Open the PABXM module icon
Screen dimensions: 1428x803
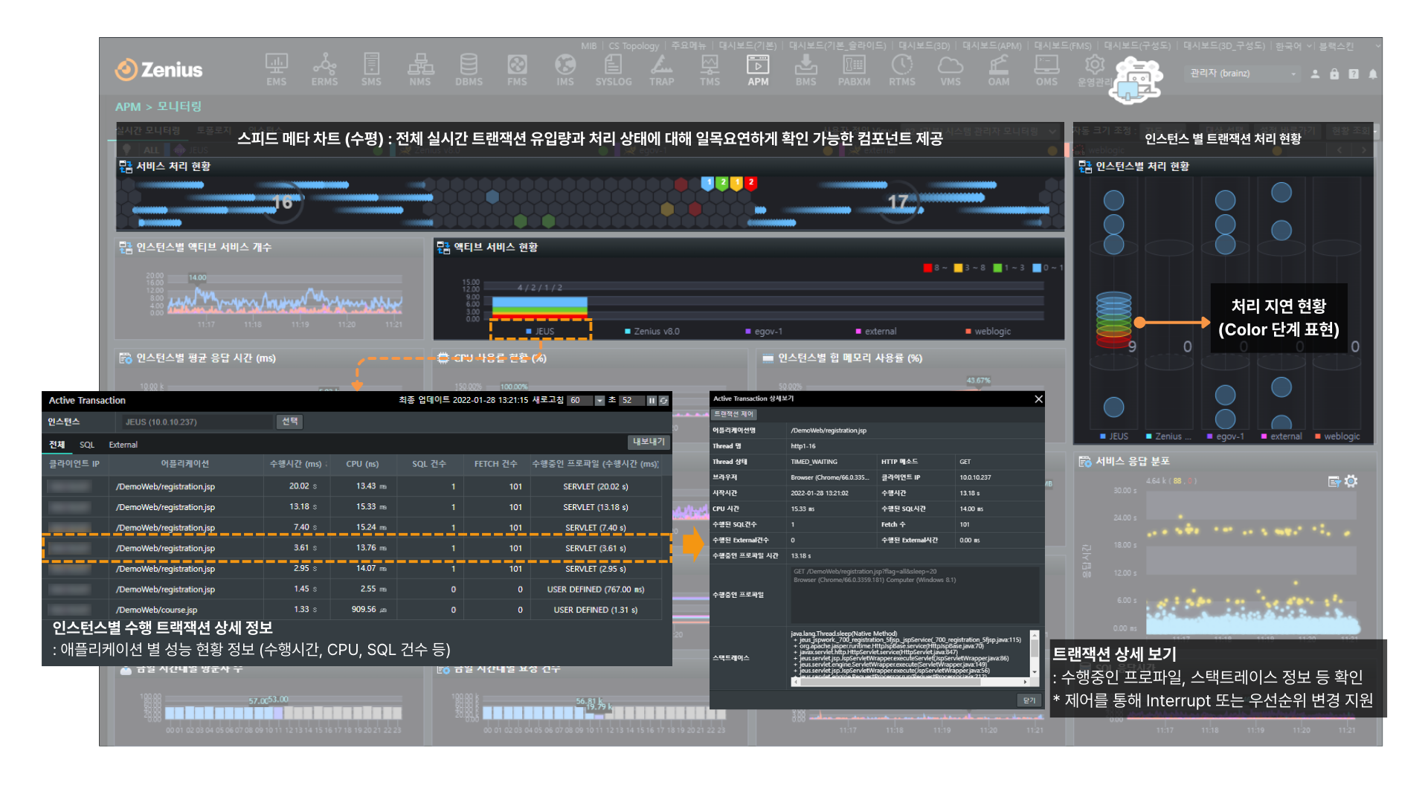pos(854,70)
